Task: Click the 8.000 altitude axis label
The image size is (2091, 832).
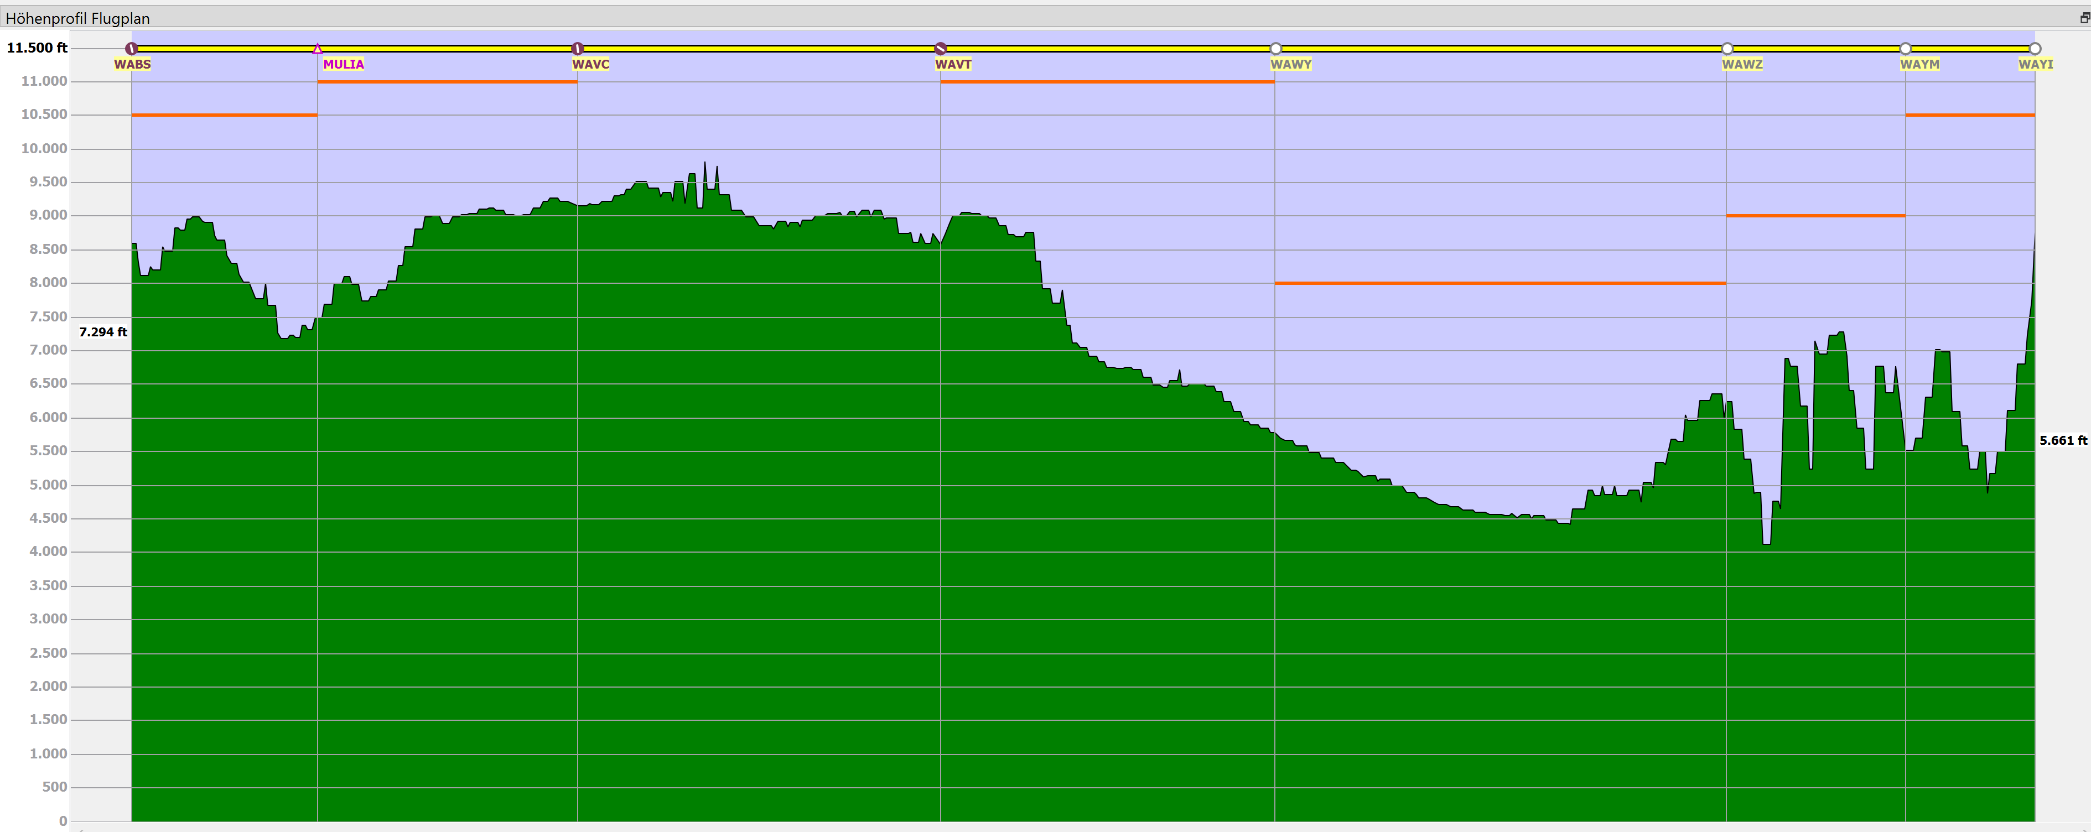Action: tap(48, 283)
